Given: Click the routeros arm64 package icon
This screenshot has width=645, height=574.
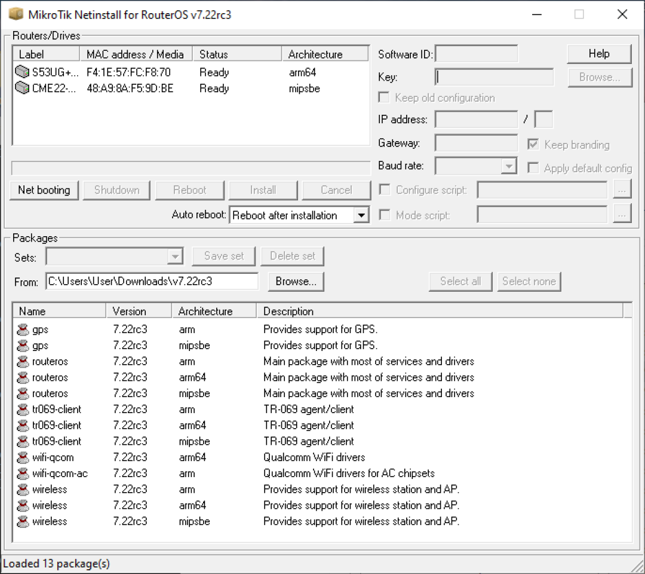Looking at the screenshot, I should (23, 378).
